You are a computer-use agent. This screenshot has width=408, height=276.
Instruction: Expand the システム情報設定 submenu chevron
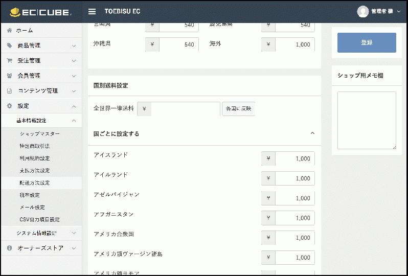click(x=74, y=234)
